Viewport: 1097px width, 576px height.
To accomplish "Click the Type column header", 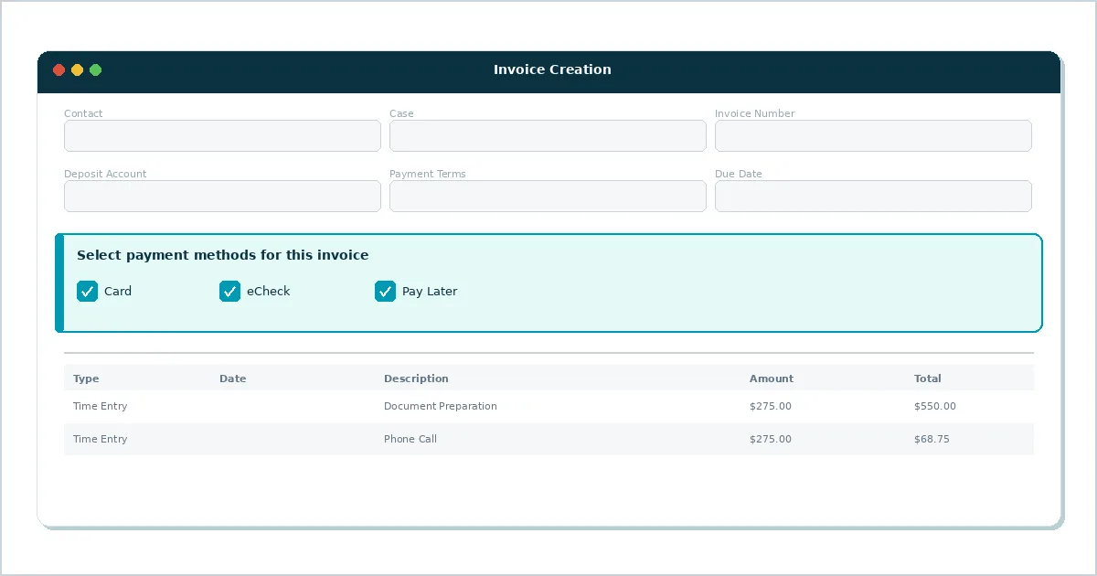I will pos(86,379).
